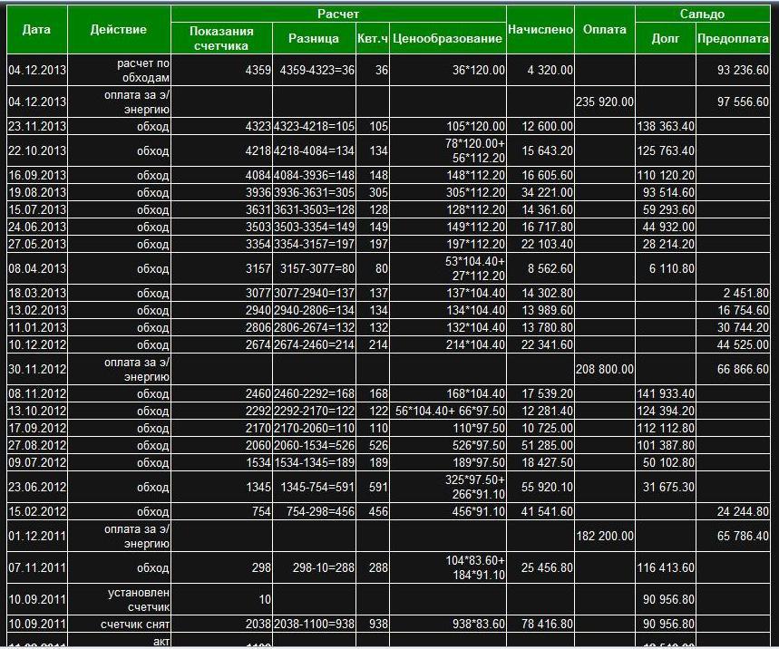This screenshot has width=779, height=649.
Task: Select the Квт.ч column header
Action: click(x=373, y=38)
